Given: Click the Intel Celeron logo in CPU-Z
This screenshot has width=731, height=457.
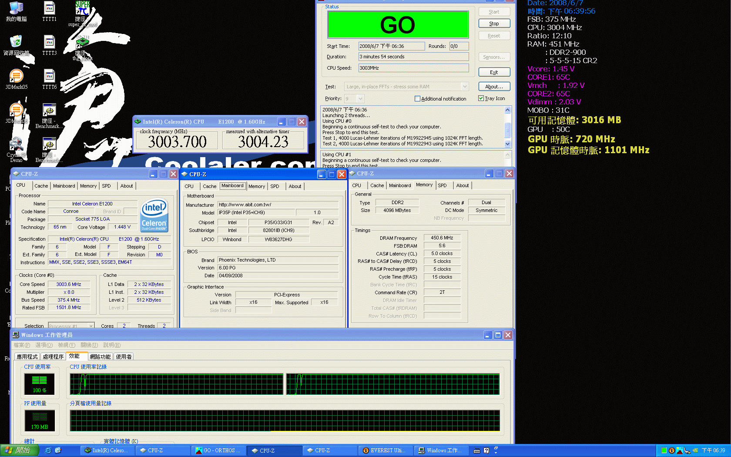Looking at the screenshot, I should pos(154,215).
